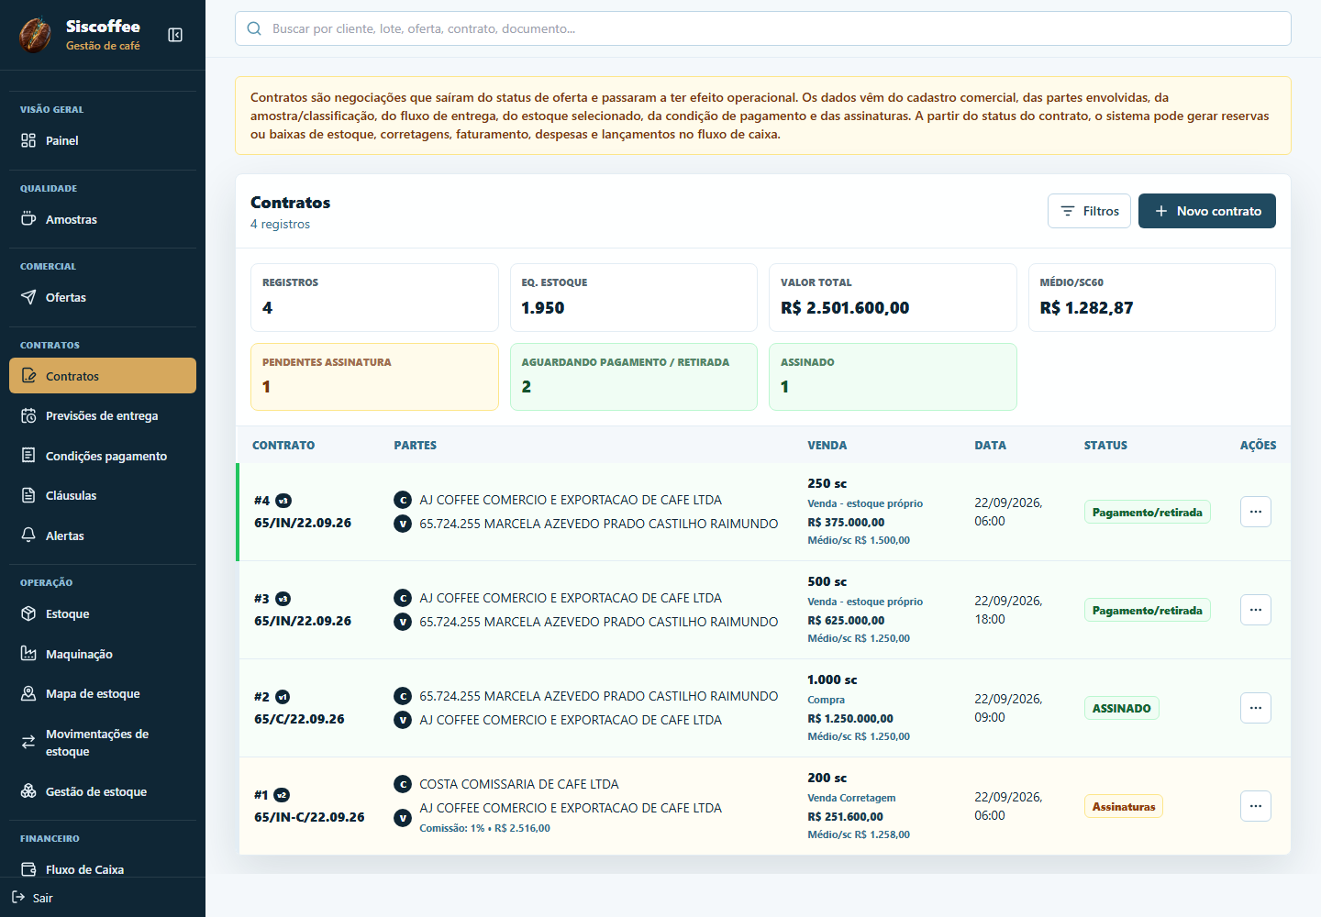Open Mapa de estoque
The image size is (1321, 917).
coord(103,693)
